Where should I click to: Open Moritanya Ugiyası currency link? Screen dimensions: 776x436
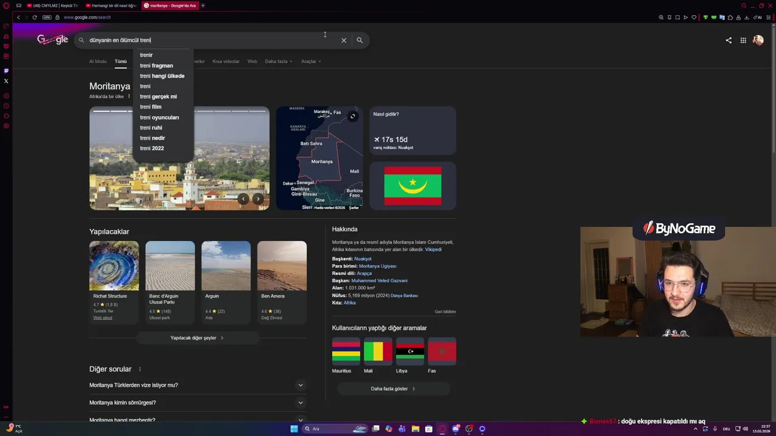(x=377, y=266)
